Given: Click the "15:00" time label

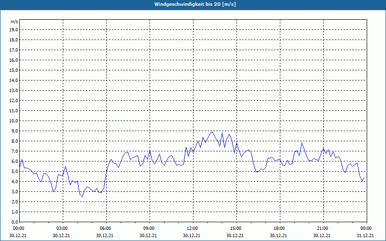Looking at the screenshot, I should (x=236, y=228).
